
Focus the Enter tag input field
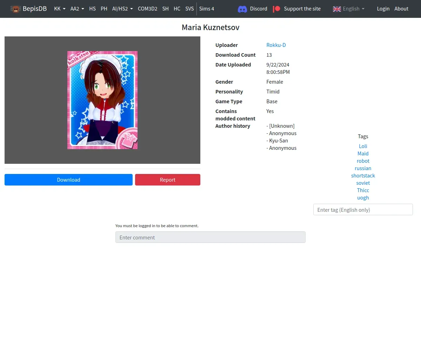point(363,210)
